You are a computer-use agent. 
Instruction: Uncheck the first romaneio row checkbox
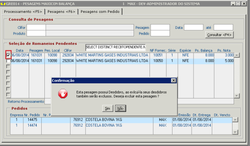(x=8, y=55)
